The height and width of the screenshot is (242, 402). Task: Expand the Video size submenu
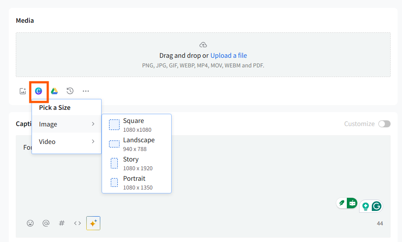[67, 142]
